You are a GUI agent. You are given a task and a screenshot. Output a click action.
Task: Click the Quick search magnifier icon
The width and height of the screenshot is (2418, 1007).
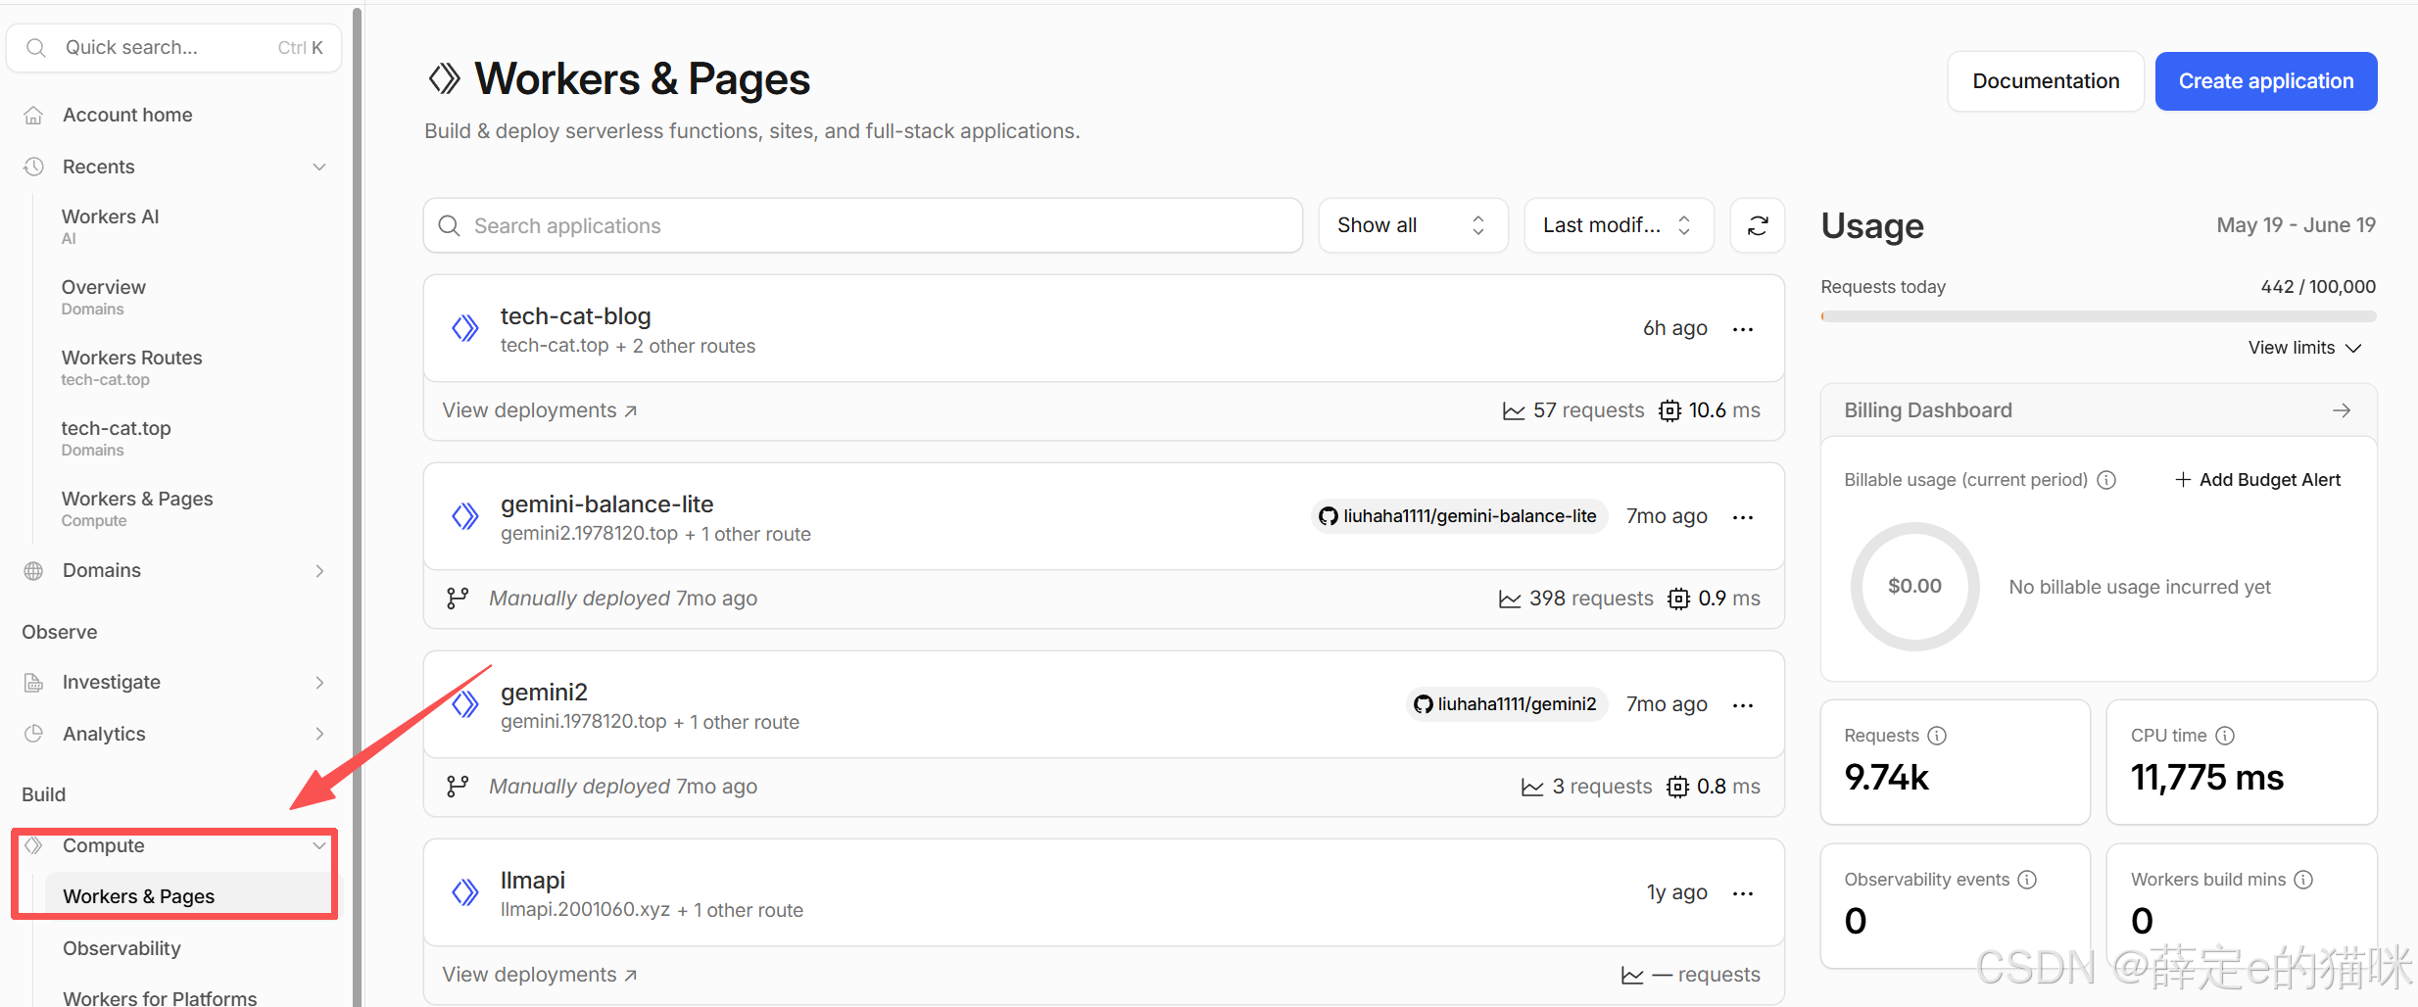36,48
